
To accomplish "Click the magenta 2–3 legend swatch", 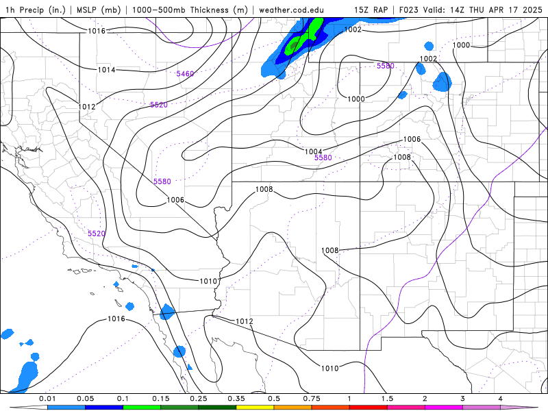I will (444, 408).
